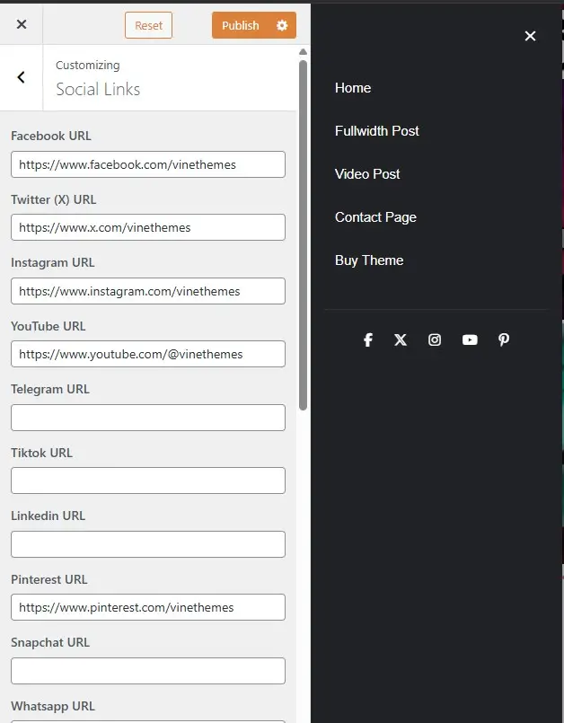This screenshot has height=723, width=564.
Task: Select the Home menu item
Action: (x=353, y=88)
